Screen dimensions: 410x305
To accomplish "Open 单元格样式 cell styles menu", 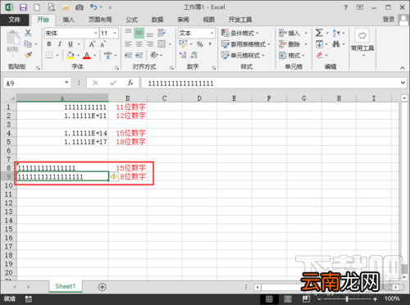I will pos(243,55).
